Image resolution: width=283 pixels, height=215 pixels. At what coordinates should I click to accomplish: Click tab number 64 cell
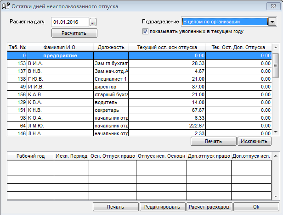tap(17, 126)
